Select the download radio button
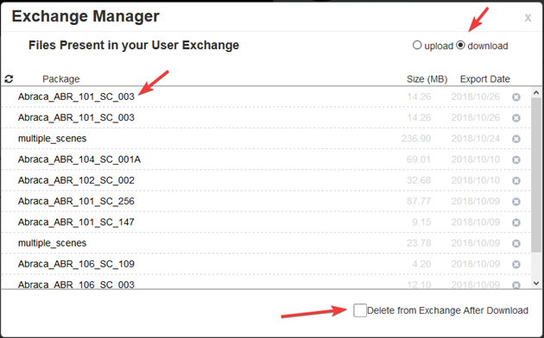 (x=460, y=45)
